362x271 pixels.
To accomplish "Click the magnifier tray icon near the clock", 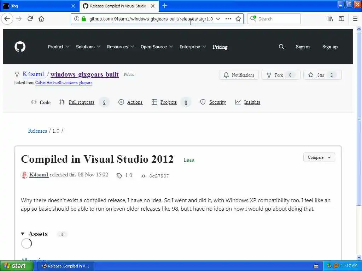I will (336, 266).
